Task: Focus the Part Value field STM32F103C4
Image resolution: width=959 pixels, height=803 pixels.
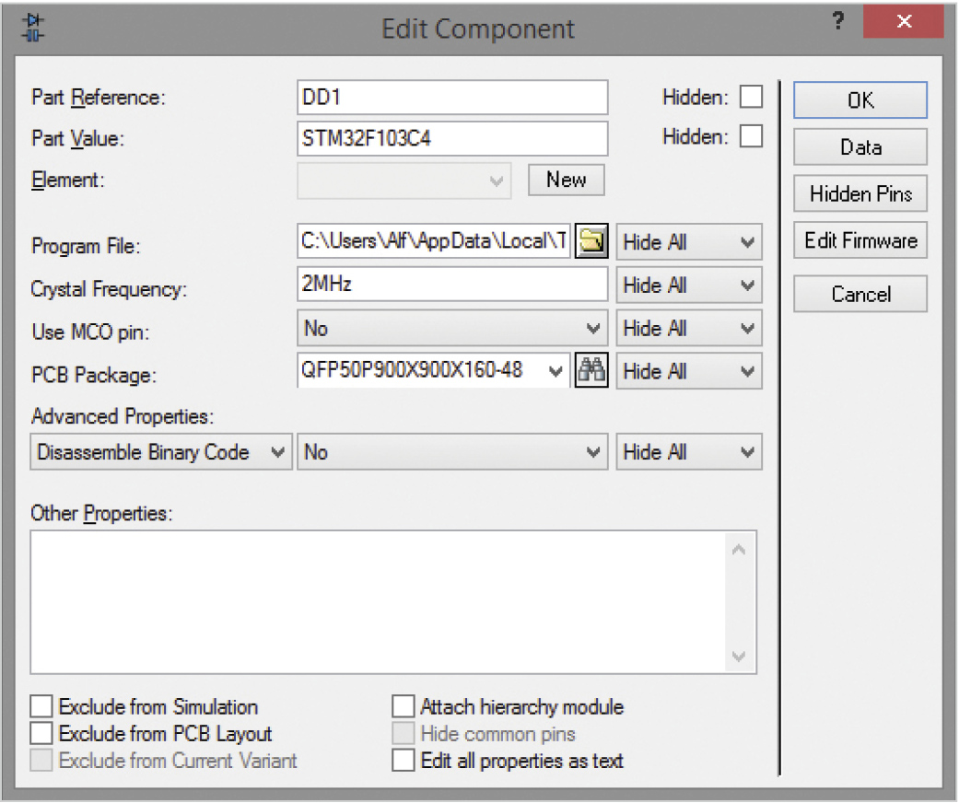Action: tap(452, 138)
